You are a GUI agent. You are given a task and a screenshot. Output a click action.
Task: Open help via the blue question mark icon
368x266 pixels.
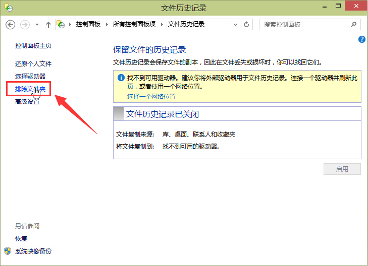(361, 39)
